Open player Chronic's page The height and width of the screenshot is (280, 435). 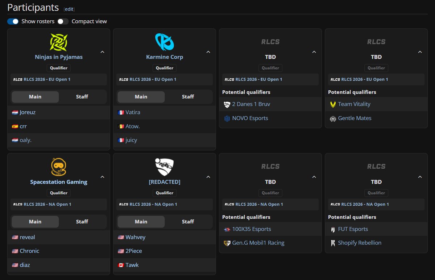pyautogui.click(x=29, y=251)
